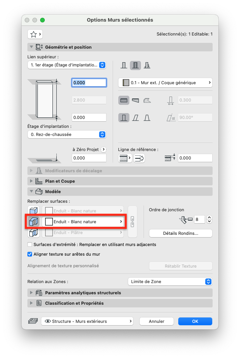
Task: Toggle inside face surface override icon
Action: 34,232
